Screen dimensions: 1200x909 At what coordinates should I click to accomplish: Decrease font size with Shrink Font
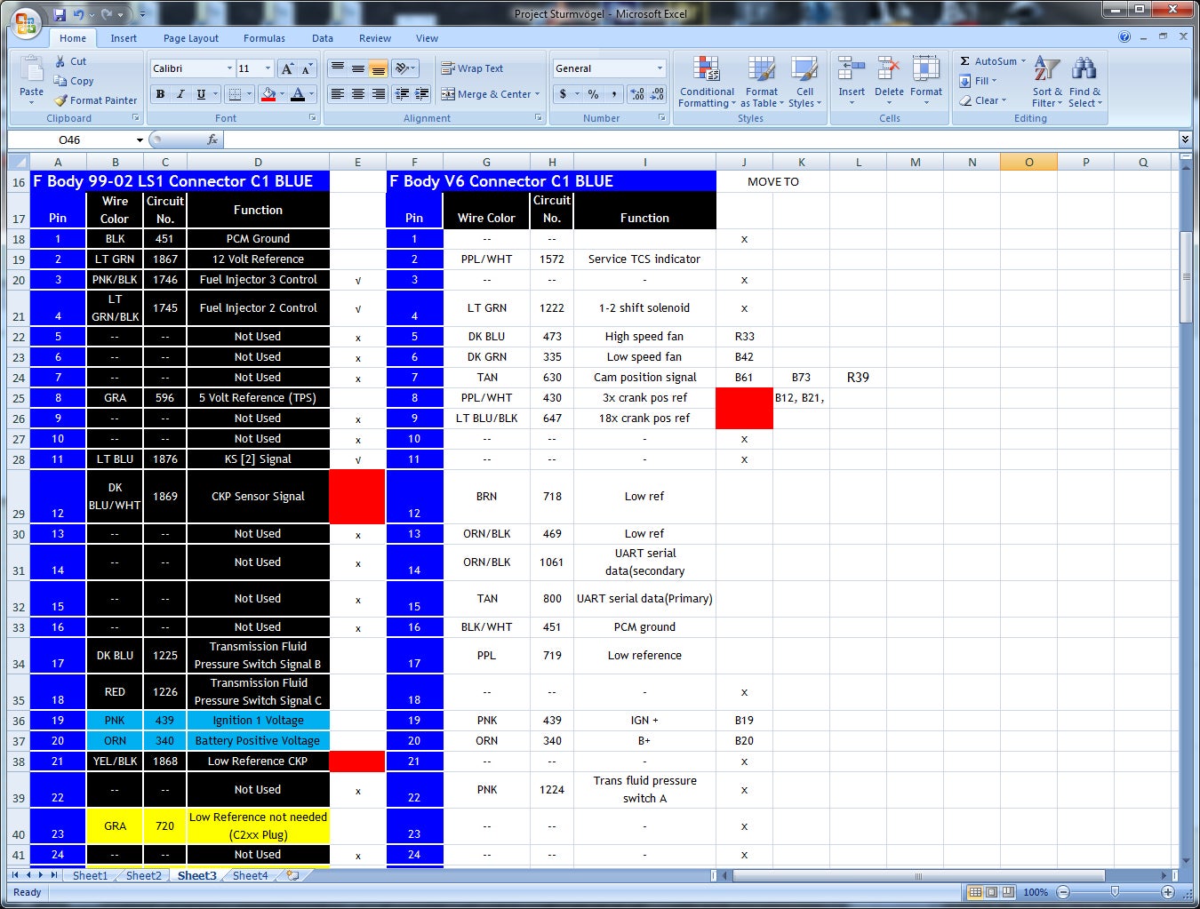click(x=307, y=68)
